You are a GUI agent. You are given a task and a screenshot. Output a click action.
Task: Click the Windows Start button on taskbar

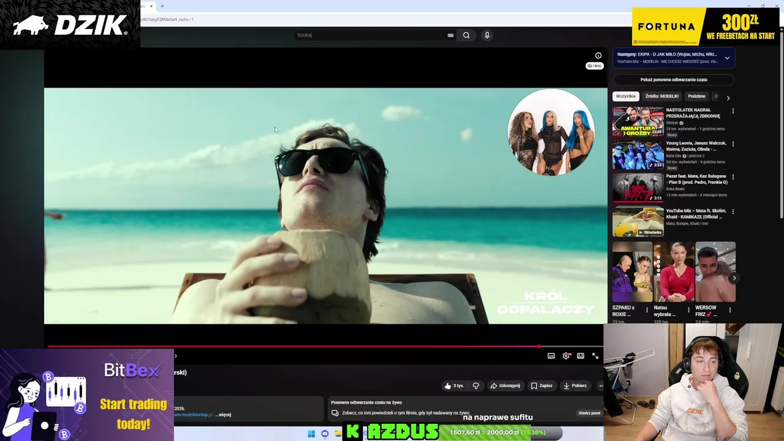[x=311, y=434]
